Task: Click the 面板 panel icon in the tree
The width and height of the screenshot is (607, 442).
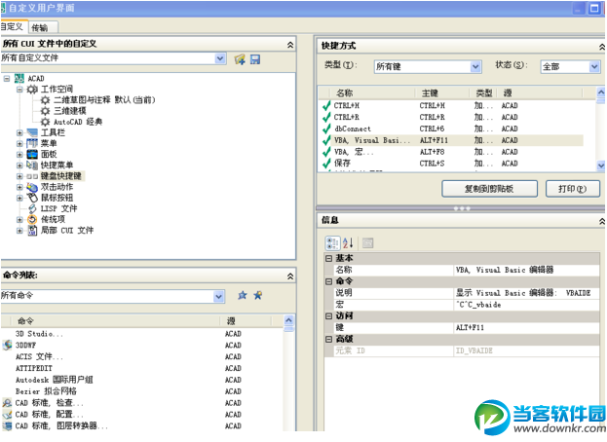Action: 32,154
